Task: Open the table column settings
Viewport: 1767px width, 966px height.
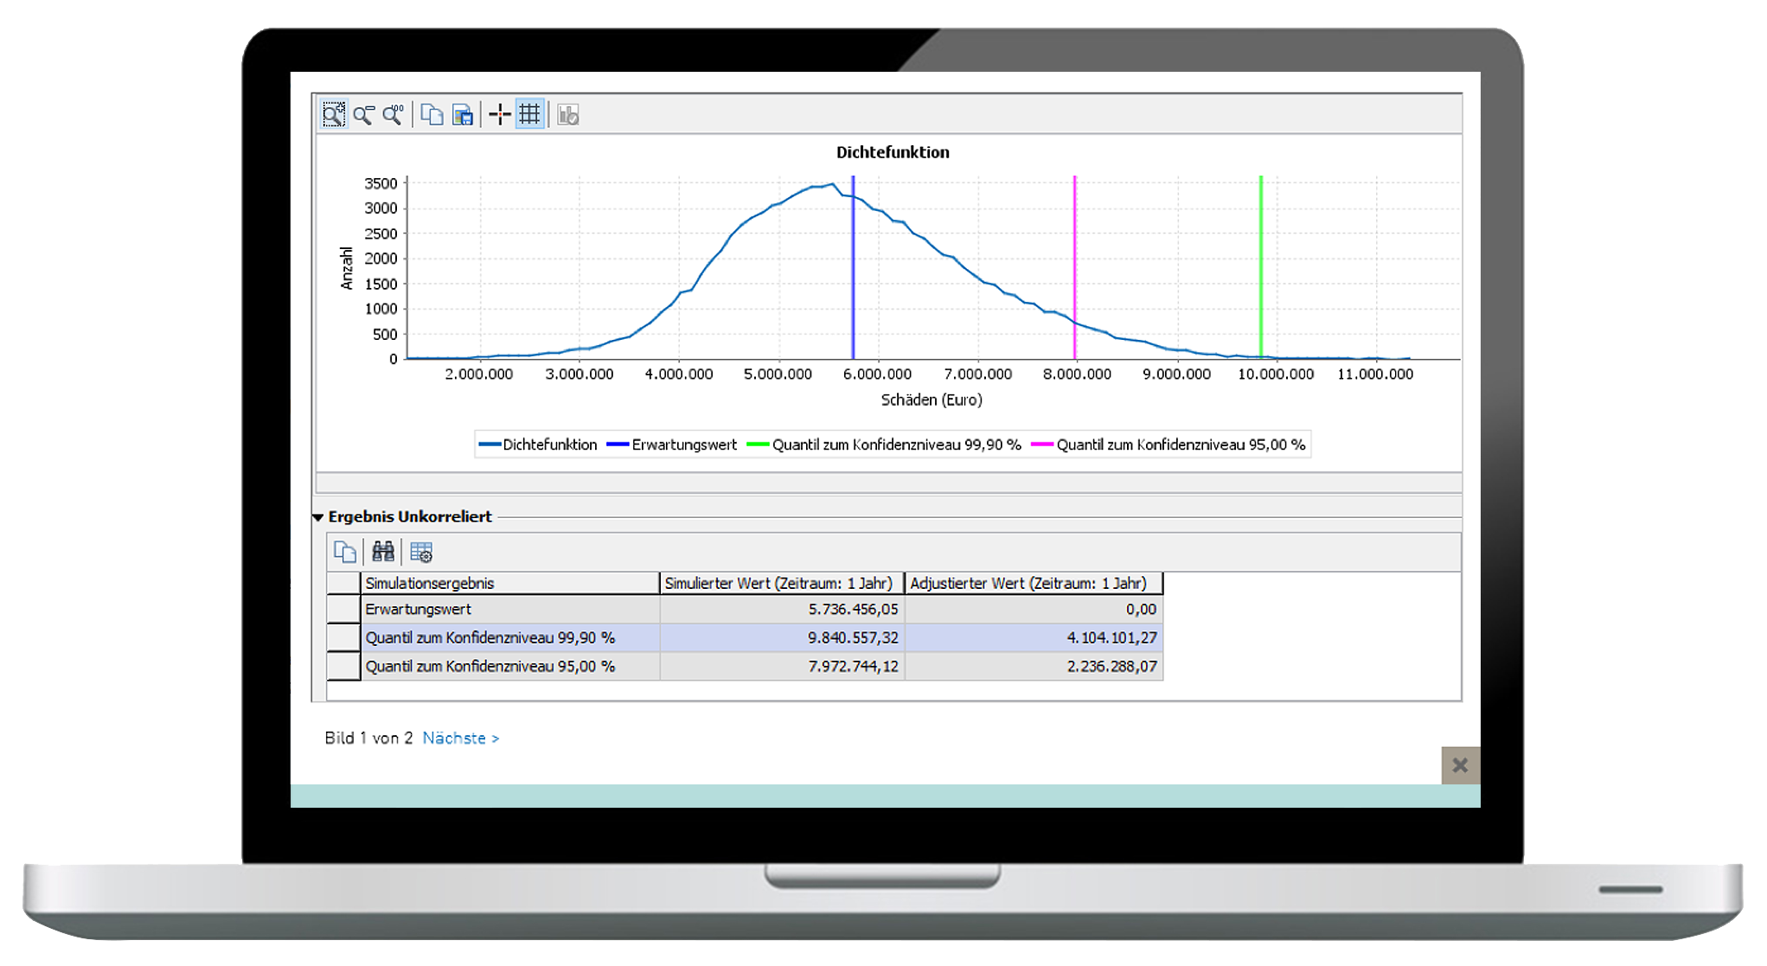Action: coord(421,552)
